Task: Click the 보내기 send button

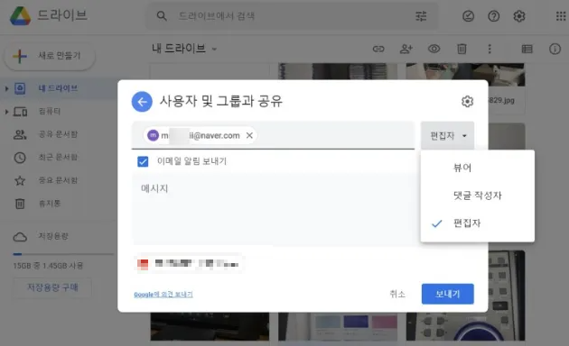Action: [x=447, y=294]
